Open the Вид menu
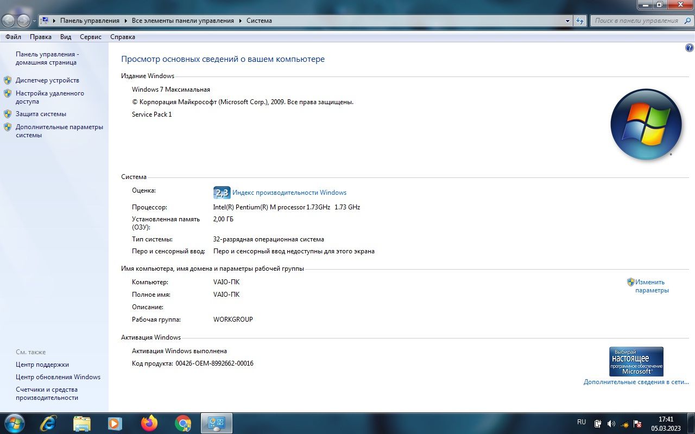The height and width of the screenshot is (434, 695). (x=66, y=37)
